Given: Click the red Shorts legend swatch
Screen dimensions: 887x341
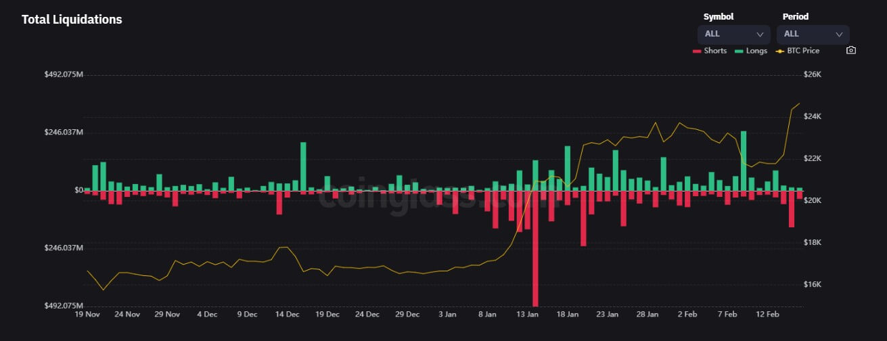Looking at the screenshot, I should click(697, 51).
